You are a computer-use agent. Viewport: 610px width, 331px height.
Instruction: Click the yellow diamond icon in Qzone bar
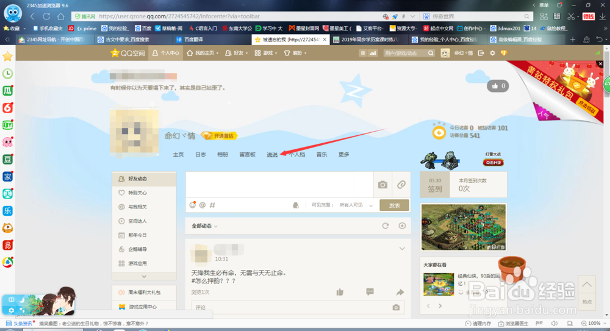(x=504, y=53)
